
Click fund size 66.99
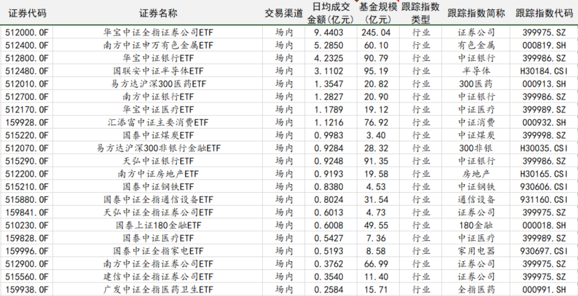375,264
